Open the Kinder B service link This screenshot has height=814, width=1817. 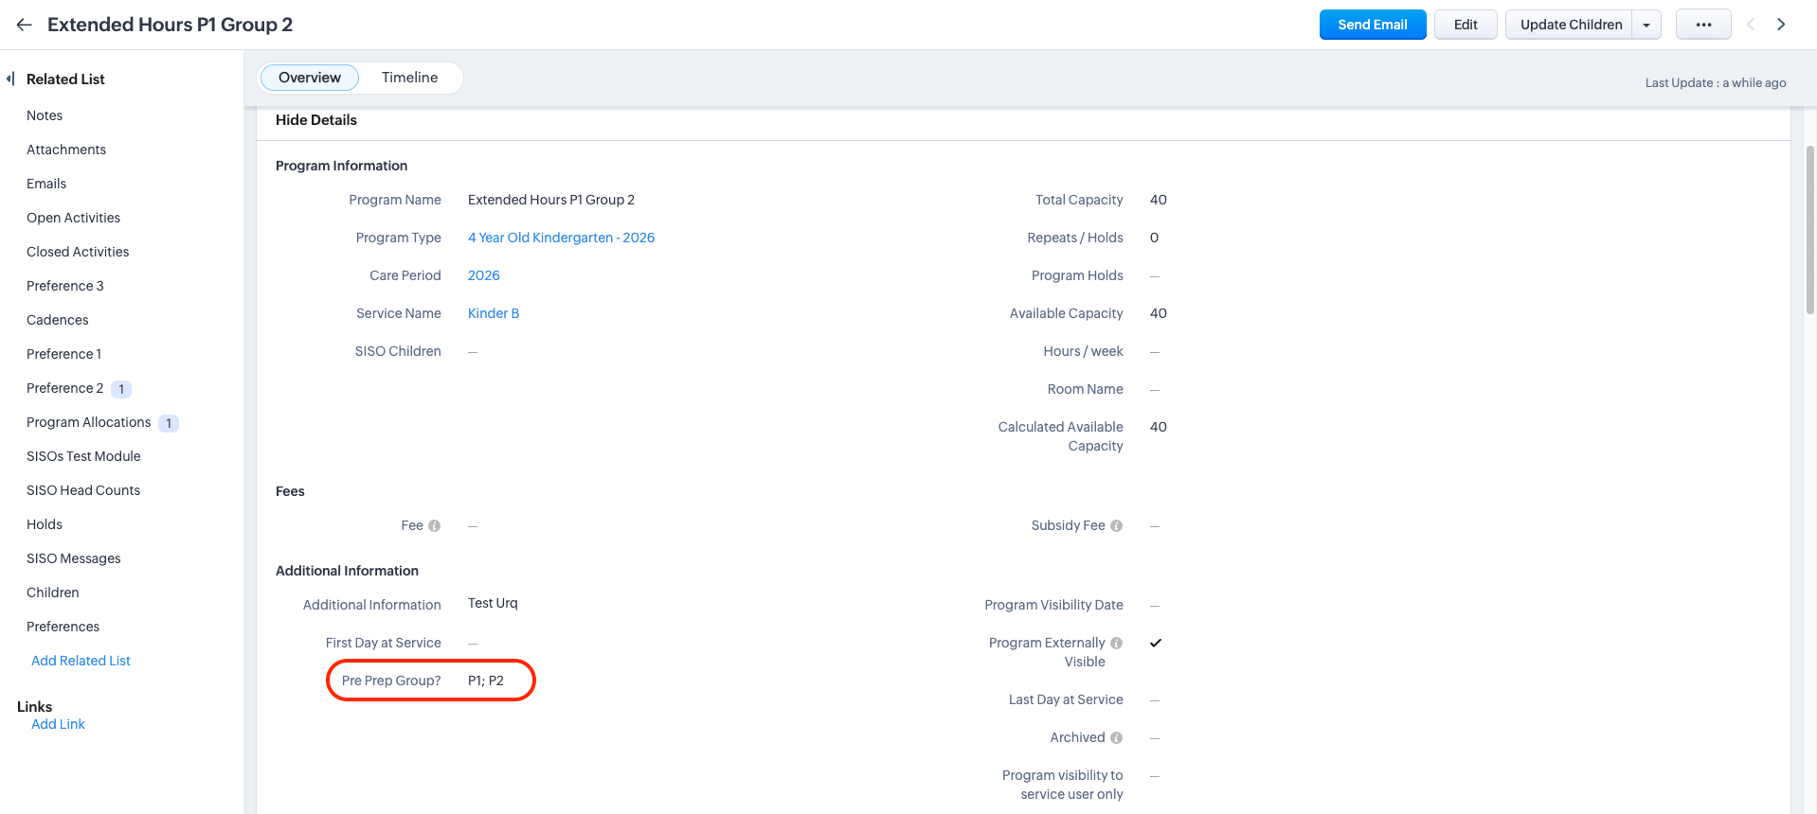tap(494, 313)
